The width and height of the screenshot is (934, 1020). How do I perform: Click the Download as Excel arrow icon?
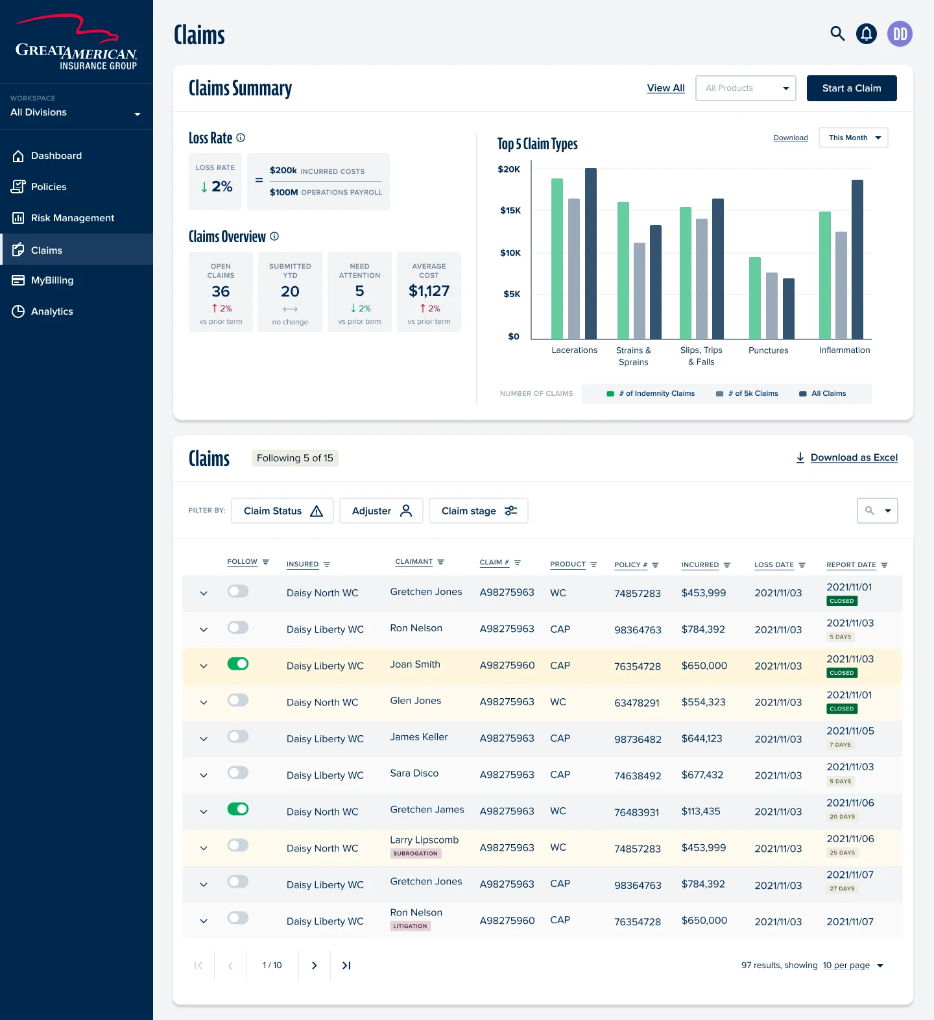click(800, 457)
